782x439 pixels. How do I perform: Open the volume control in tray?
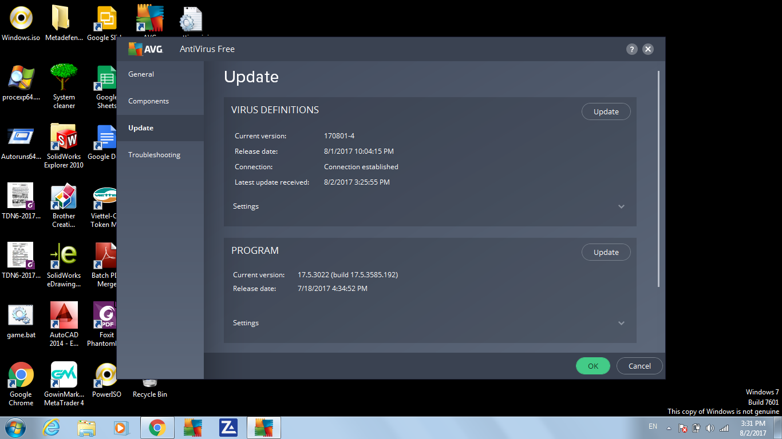tap(710, 428)
